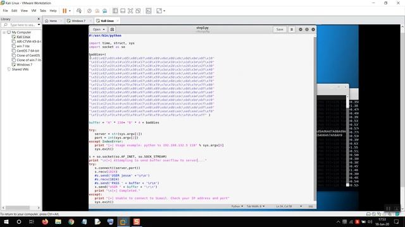Click the Open button in the text editor
Image resolution: width=405 pixels, height=227 pixels.
(x=99, y=30)
